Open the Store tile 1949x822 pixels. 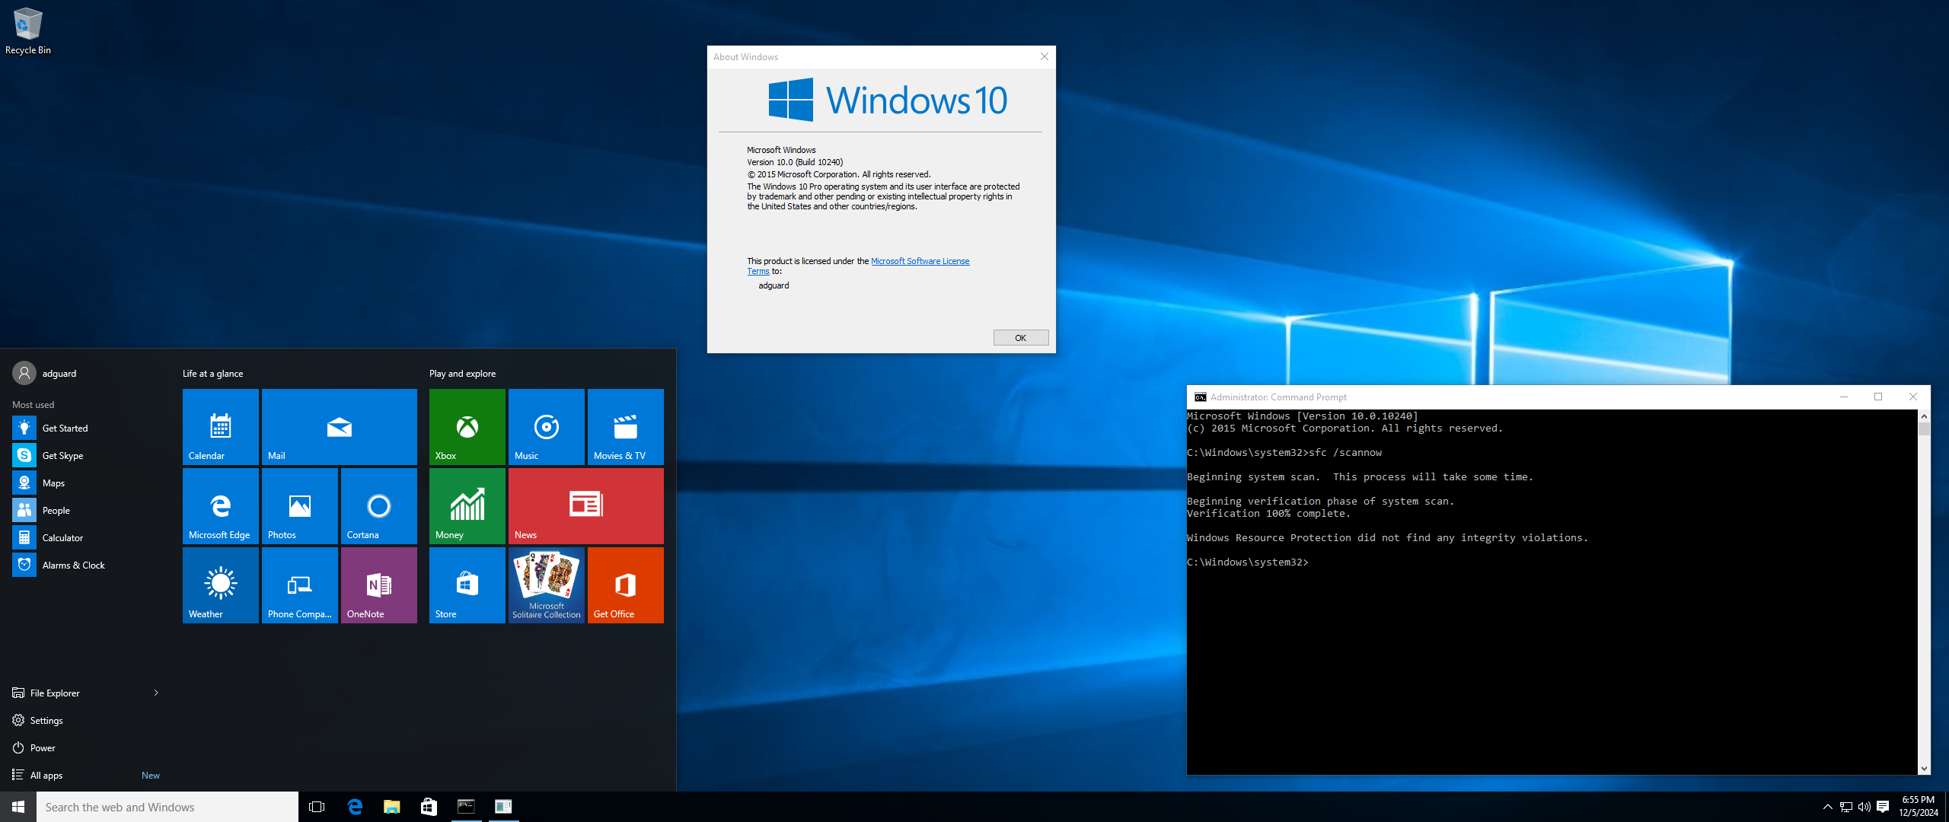(467, 585)
